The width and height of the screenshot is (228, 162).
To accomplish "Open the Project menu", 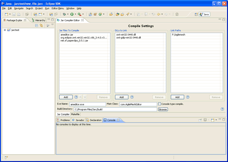I will coord(39,8).
